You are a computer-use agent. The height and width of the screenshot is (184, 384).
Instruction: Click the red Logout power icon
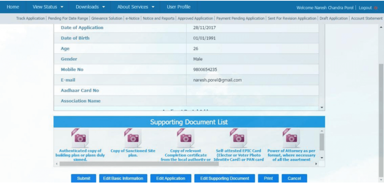coord(376,8)
